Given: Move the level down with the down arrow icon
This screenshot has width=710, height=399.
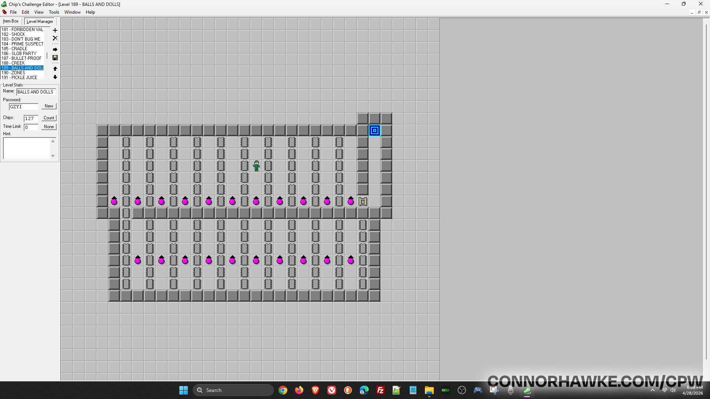Looking at the screenshot, I should click(x=55, y=77).
